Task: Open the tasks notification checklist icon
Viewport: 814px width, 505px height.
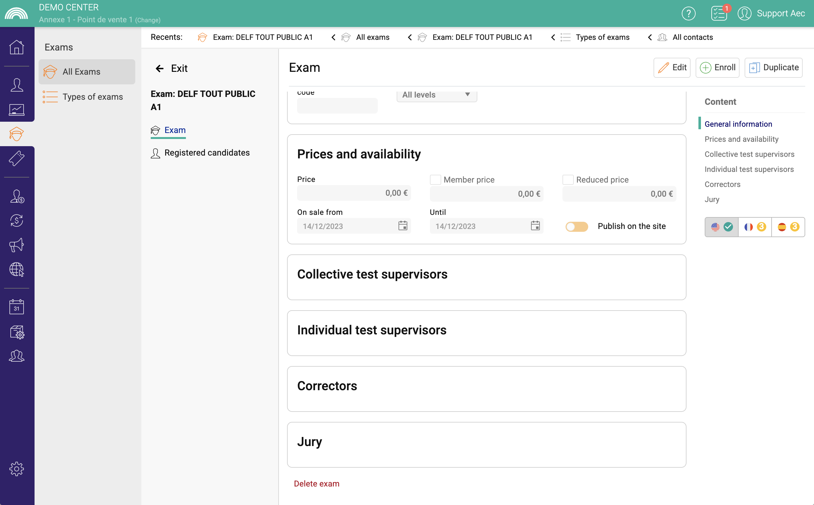Action: [719, 13]
